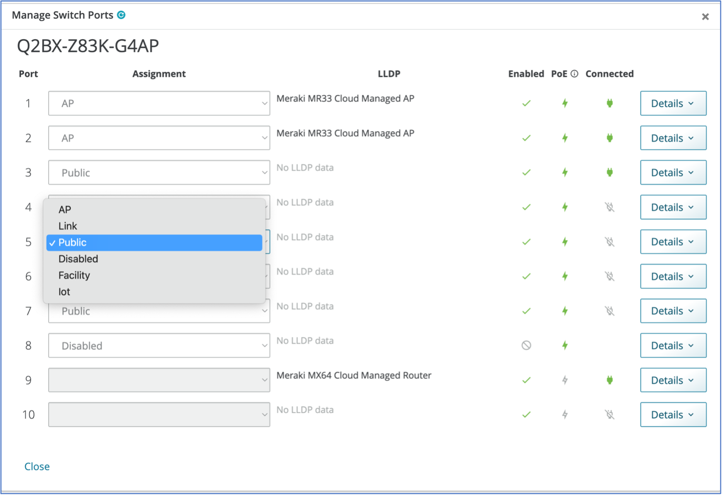Toggle the enabled checkmark for port 3
Screen dimensions: 723x497
[526, 173]
